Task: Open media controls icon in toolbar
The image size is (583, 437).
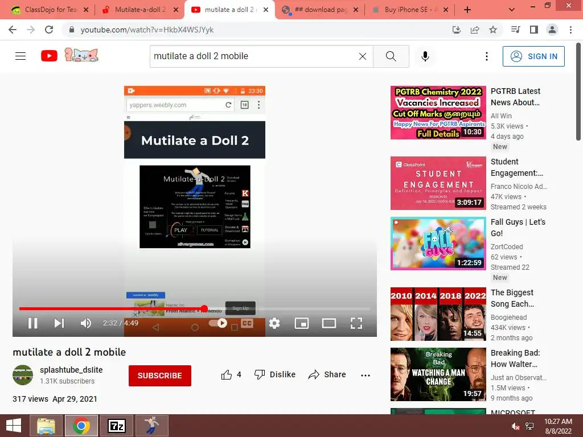Action: [515, 30]
